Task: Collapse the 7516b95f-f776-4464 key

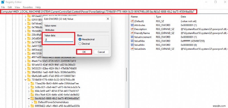Action: 25,80
